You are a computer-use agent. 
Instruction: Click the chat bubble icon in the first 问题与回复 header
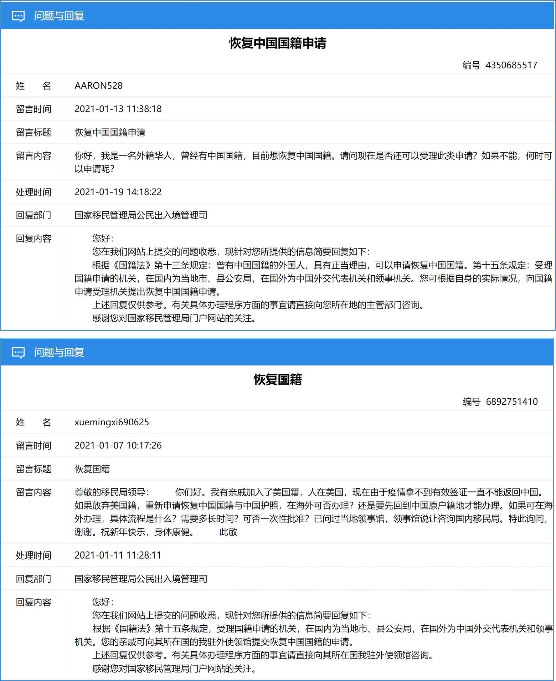click(18, 16)
